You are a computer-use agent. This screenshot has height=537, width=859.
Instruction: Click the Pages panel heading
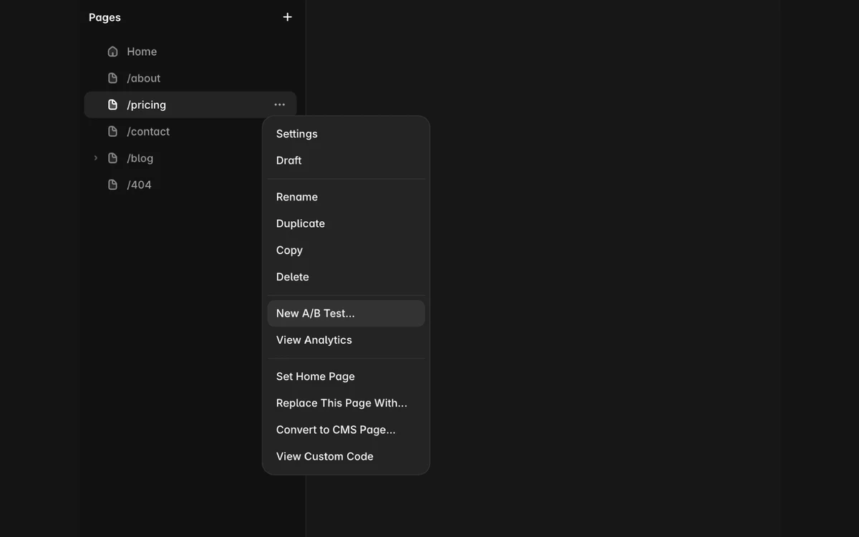(105, 17)
